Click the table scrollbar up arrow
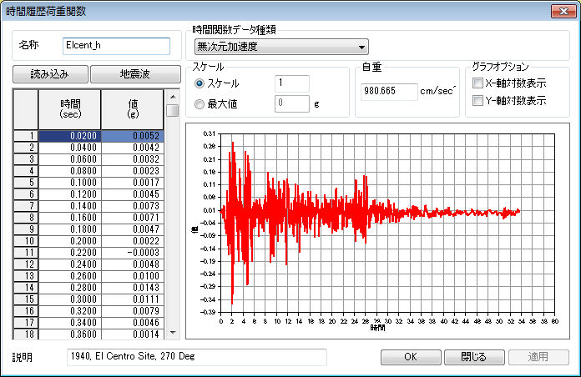The height and width of the screenshot is (377, 581). (x=173, y=97)
